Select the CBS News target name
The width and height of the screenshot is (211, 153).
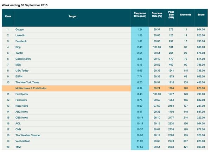coord(21,118)
